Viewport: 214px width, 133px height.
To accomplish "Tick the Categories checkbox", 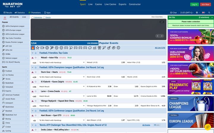I will coord(32,17).
